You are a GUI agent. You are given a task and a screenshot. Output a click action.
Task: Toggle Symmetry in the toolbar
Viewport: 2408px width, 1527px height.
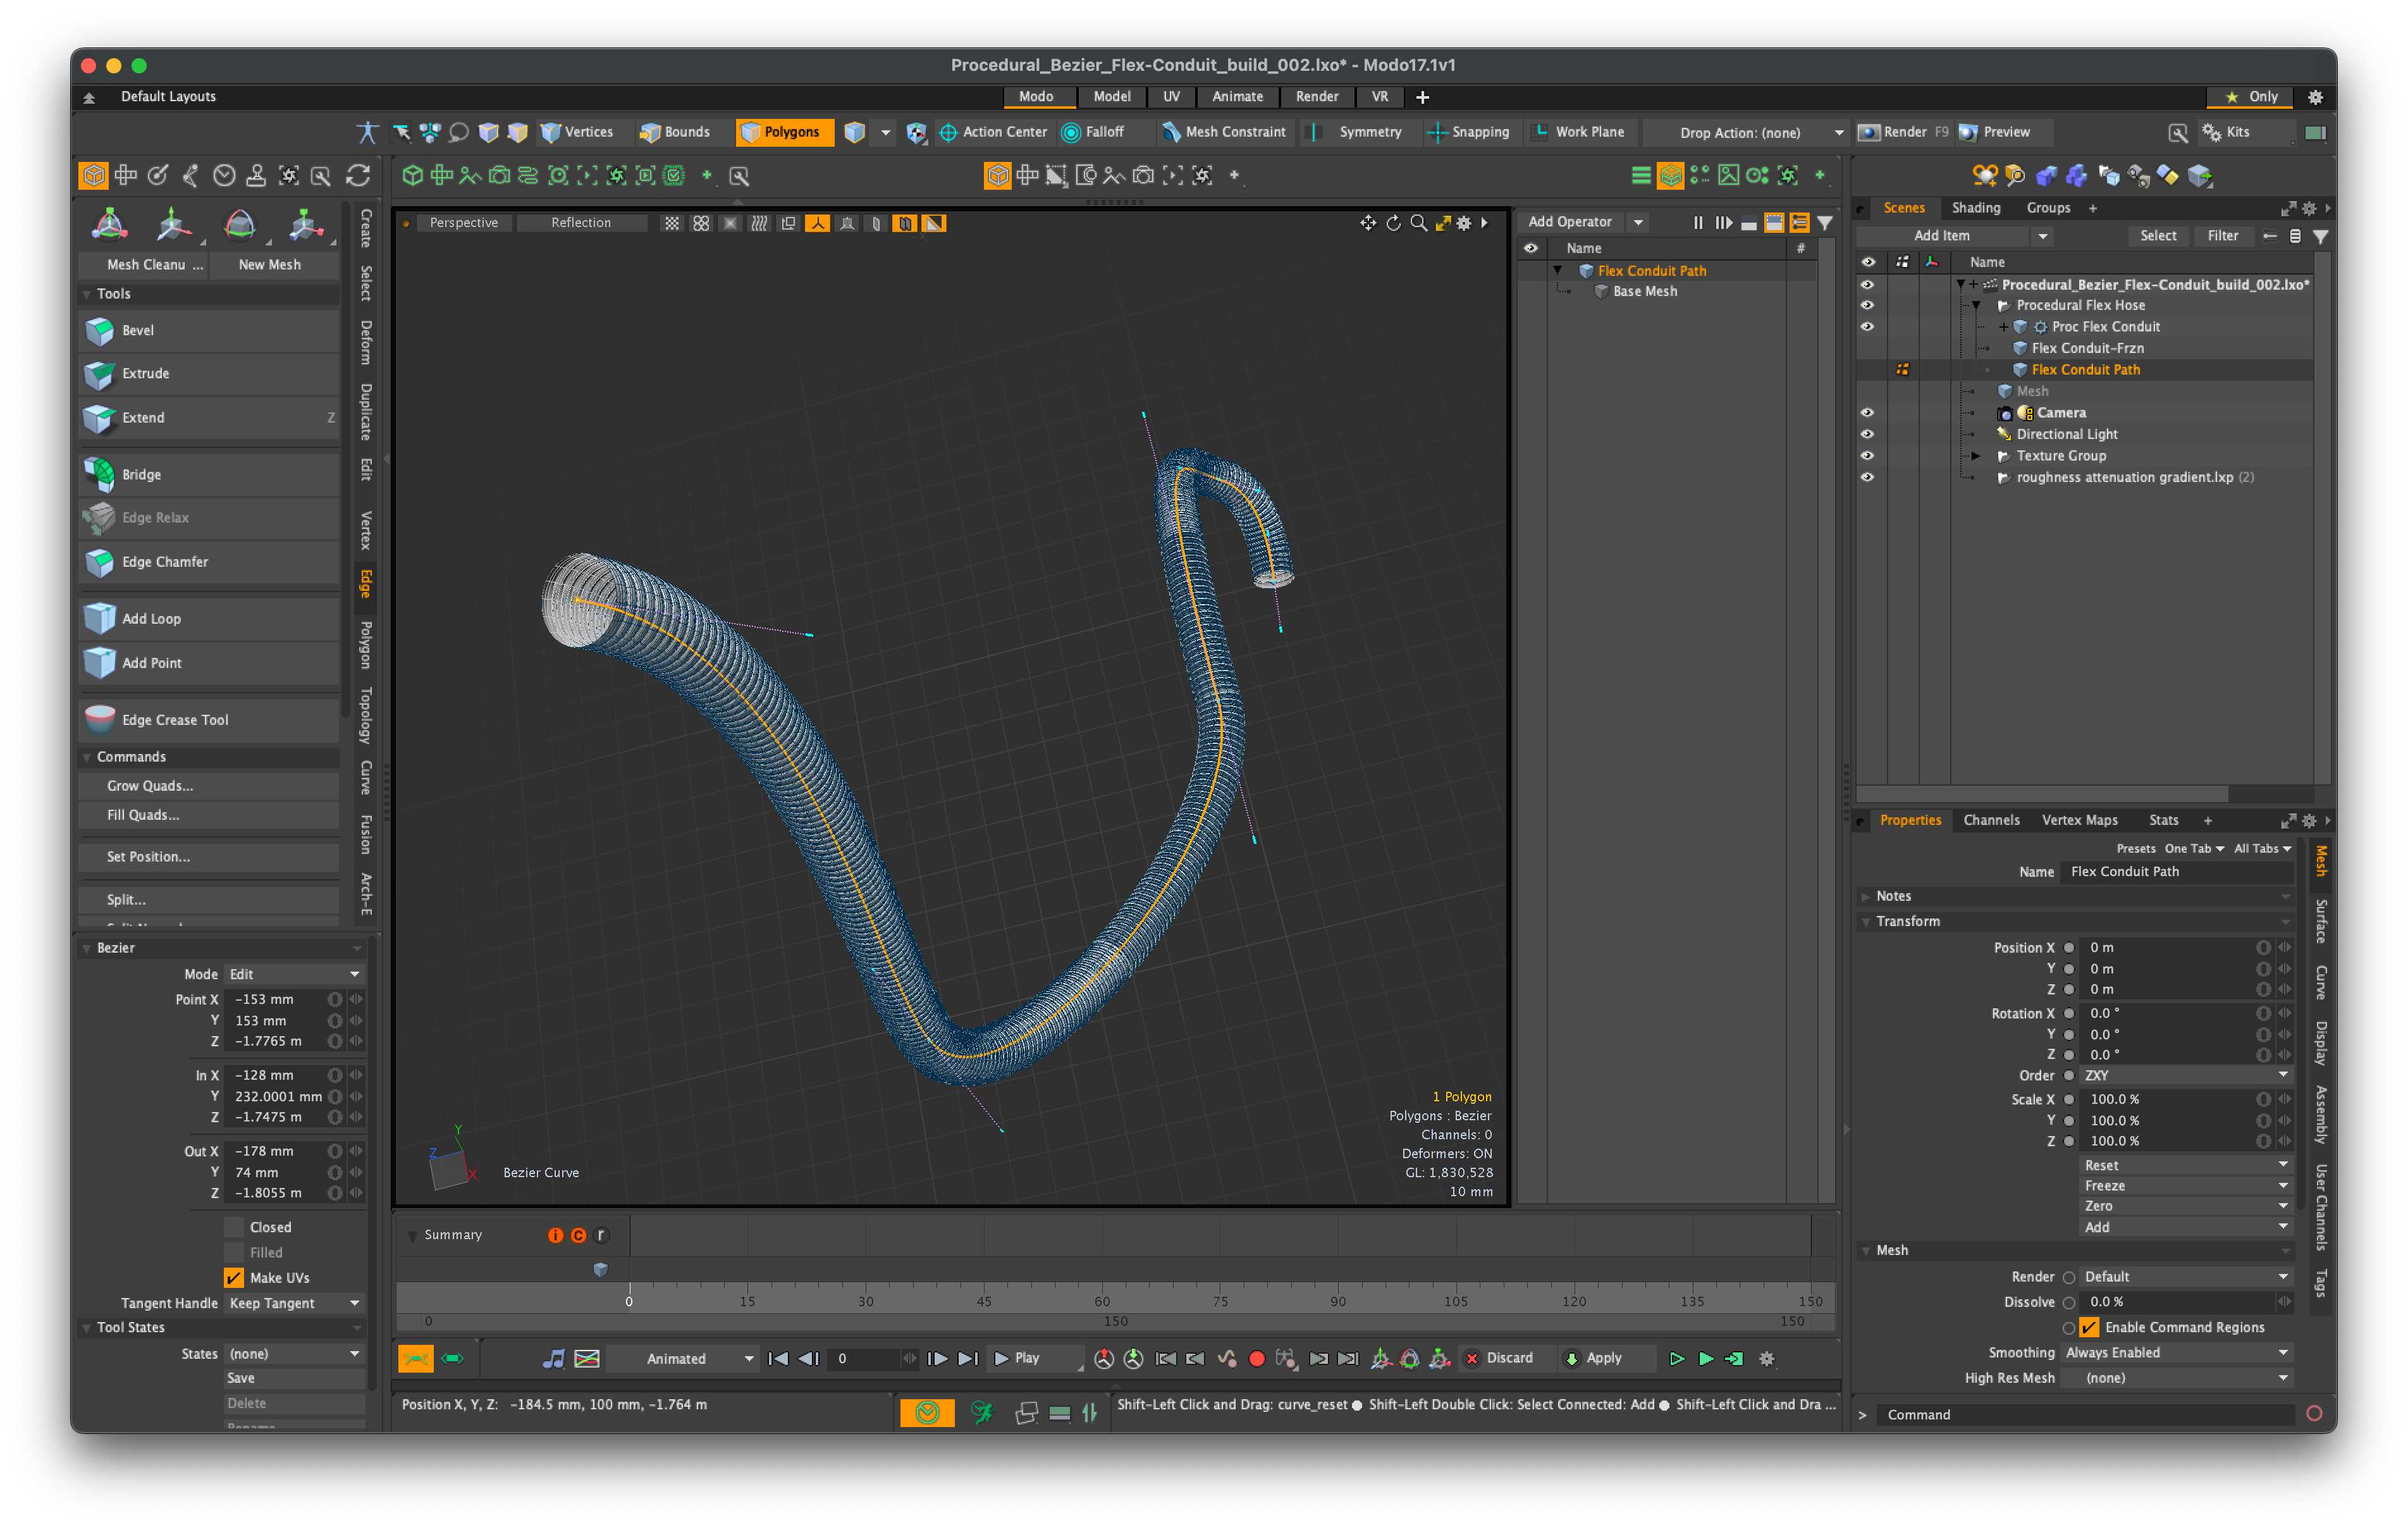pos(1357,132)
